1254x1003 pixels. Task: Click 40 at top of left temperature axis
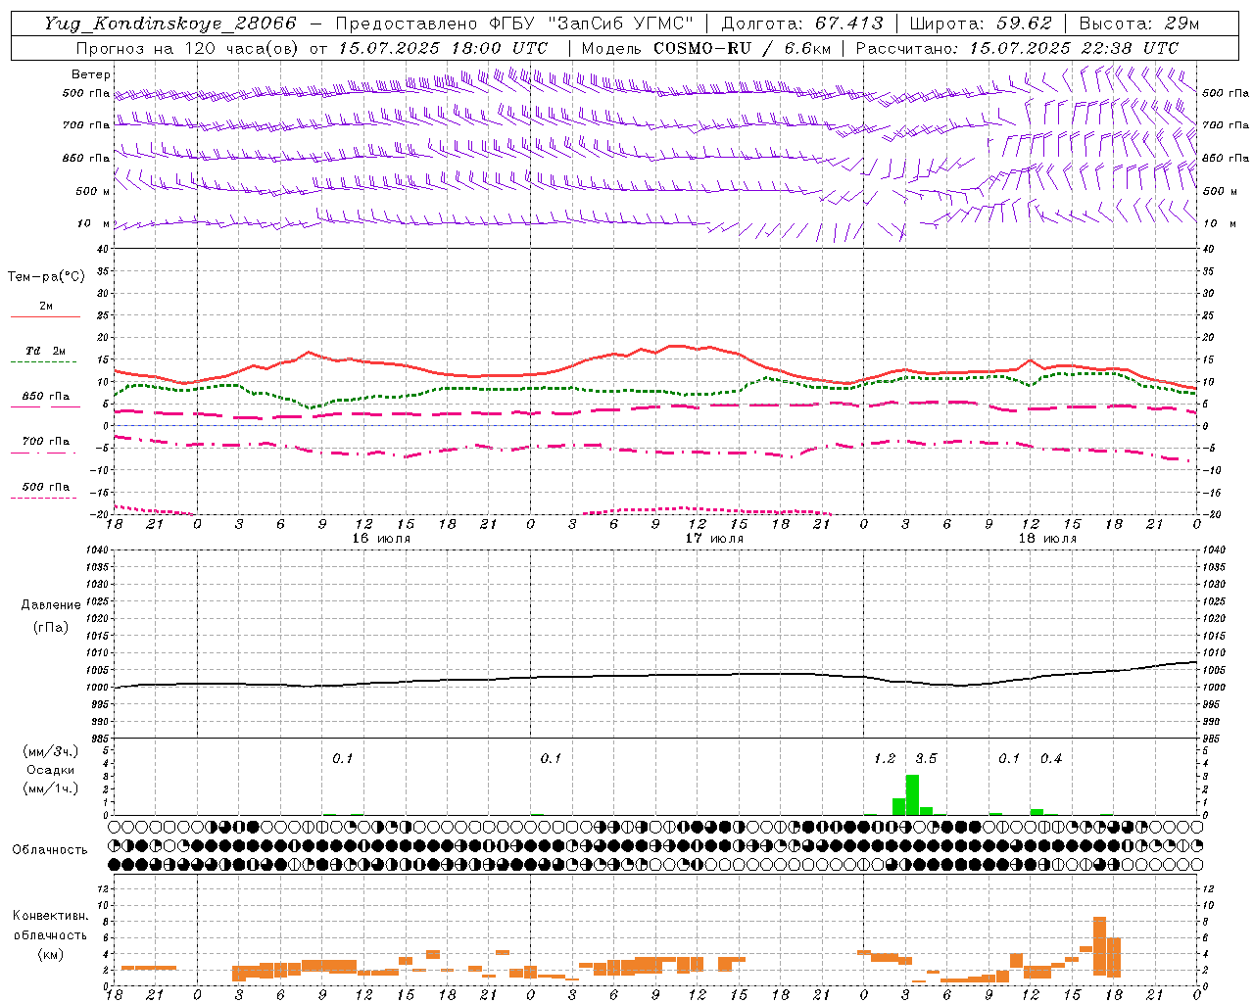point(103,251)
